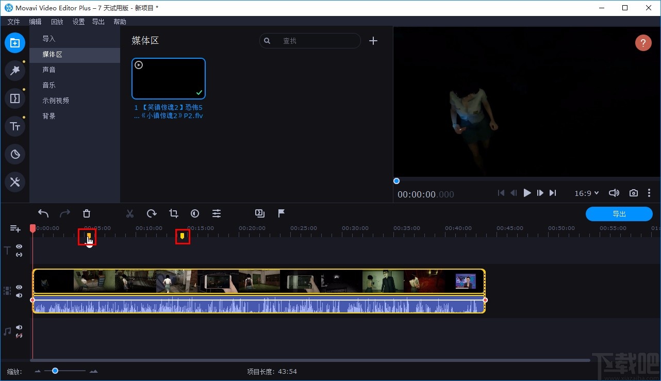Toggle title track link icon
The width and height of the screenshot is (661, 381).
pyautogui.click(x=19, y=255)
